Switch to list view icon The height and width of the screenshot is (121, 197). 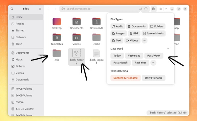click(x=161, y=9)
